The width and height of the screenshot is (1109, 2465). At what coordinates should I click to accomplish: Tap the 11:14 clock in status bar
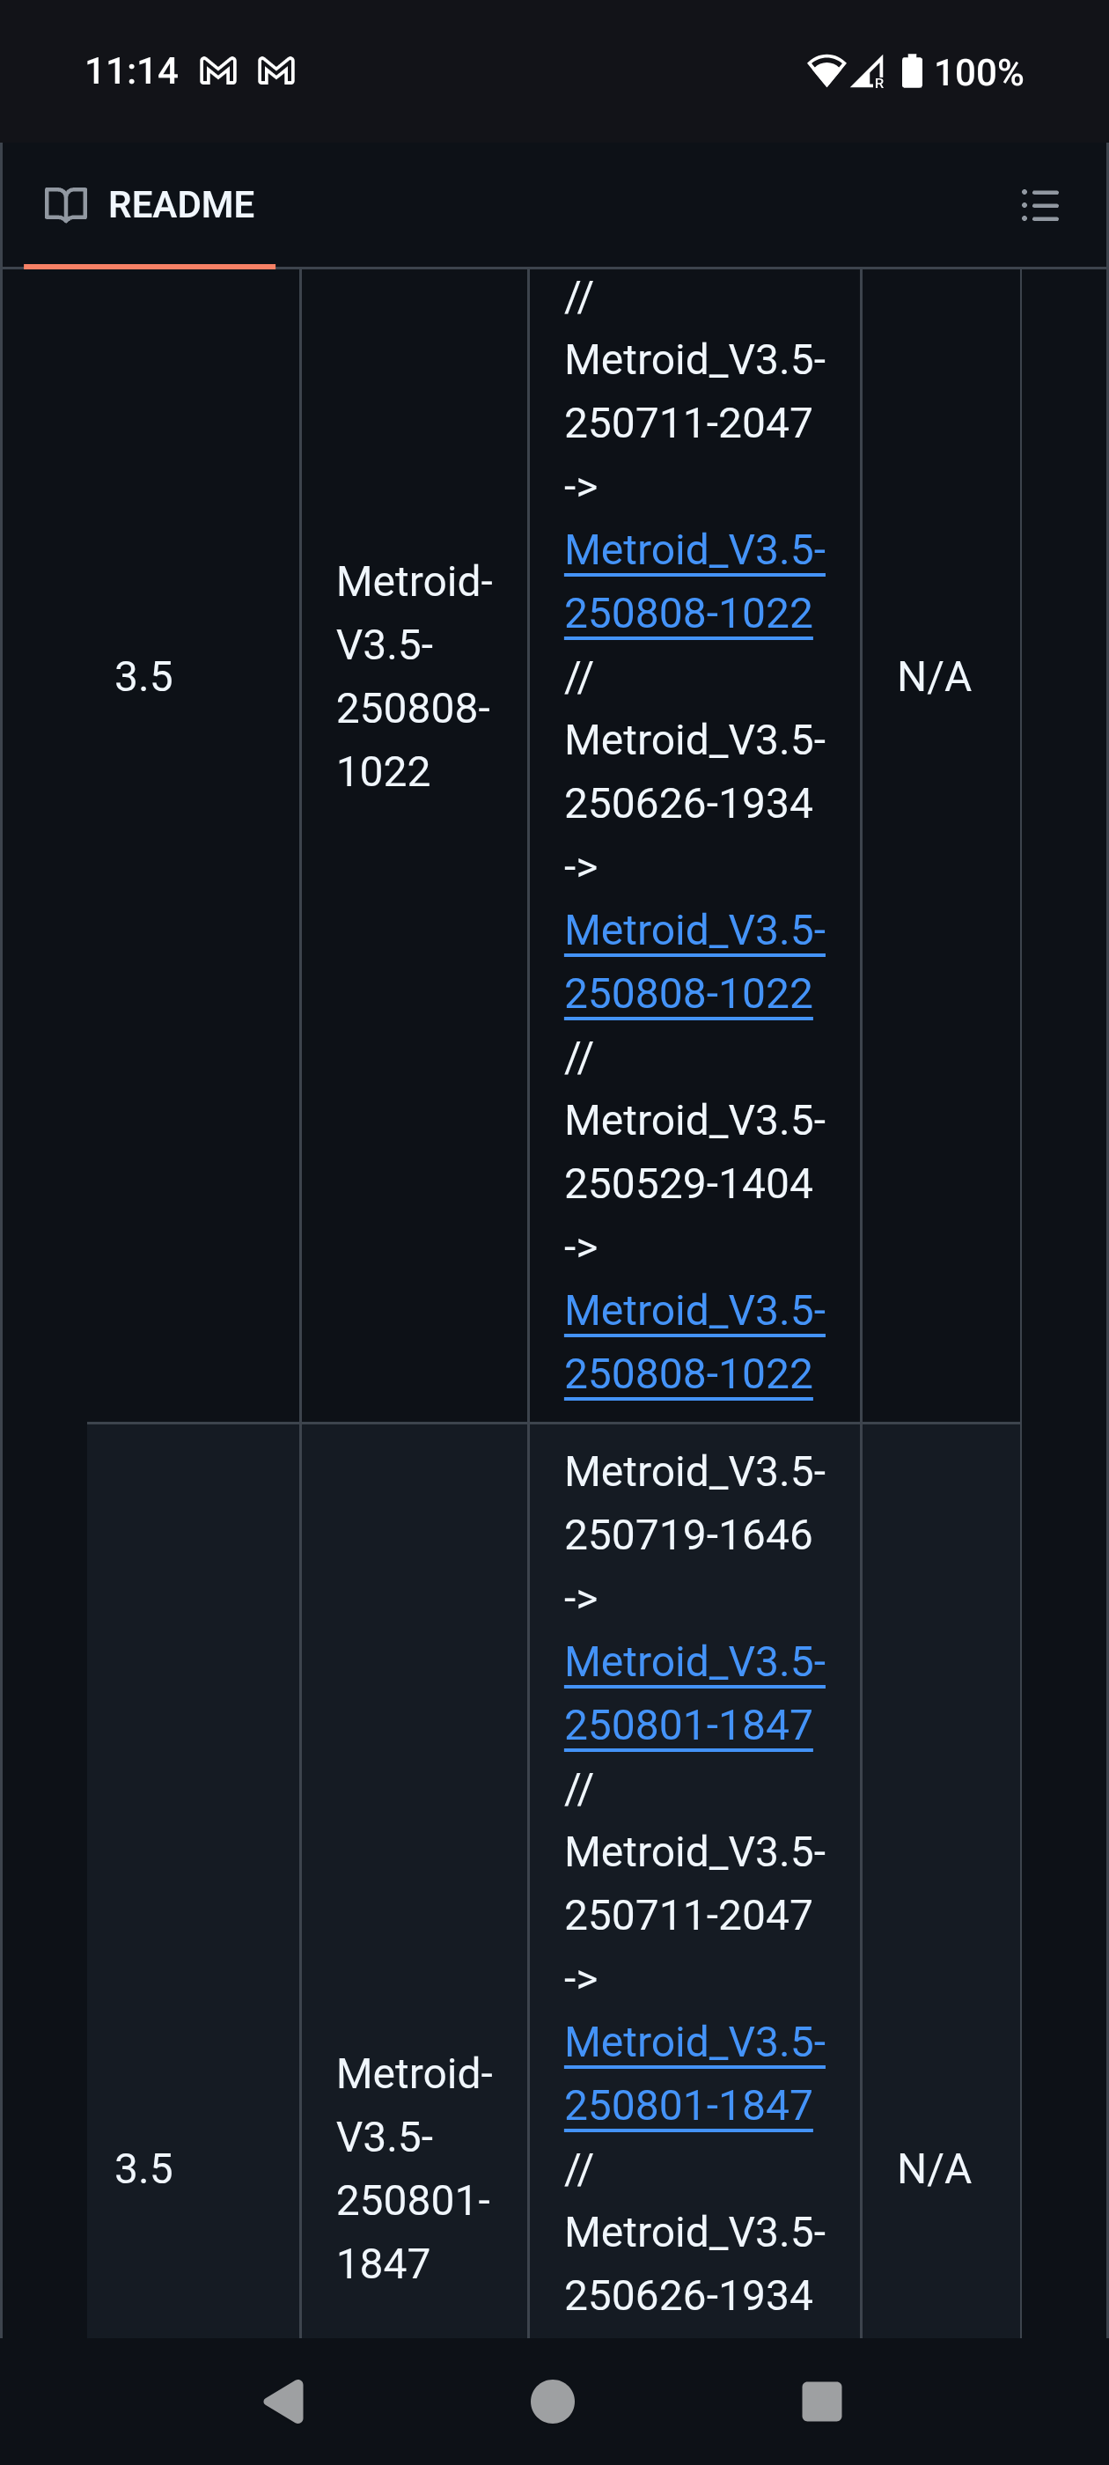(x=131, y=70)
